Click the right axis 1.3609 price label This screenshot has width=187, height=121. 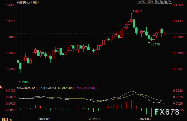[178, 53]
